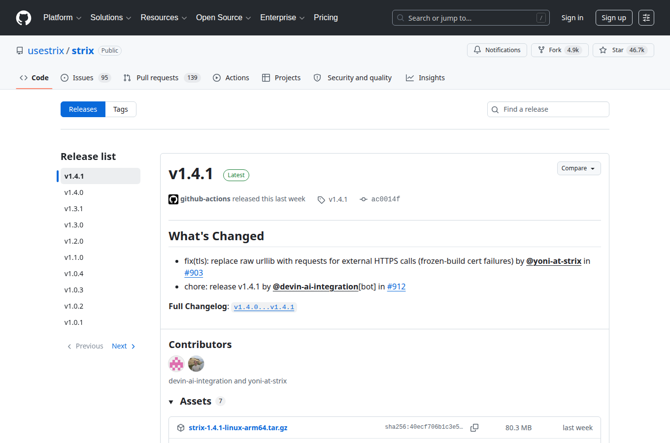Switch to the Actions tab
The image size is (670, 443).
(231, 78)
